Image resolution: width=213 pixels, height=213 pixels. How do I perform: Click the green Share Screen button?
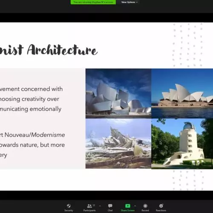pyautogui.click(x=128, y=207)
